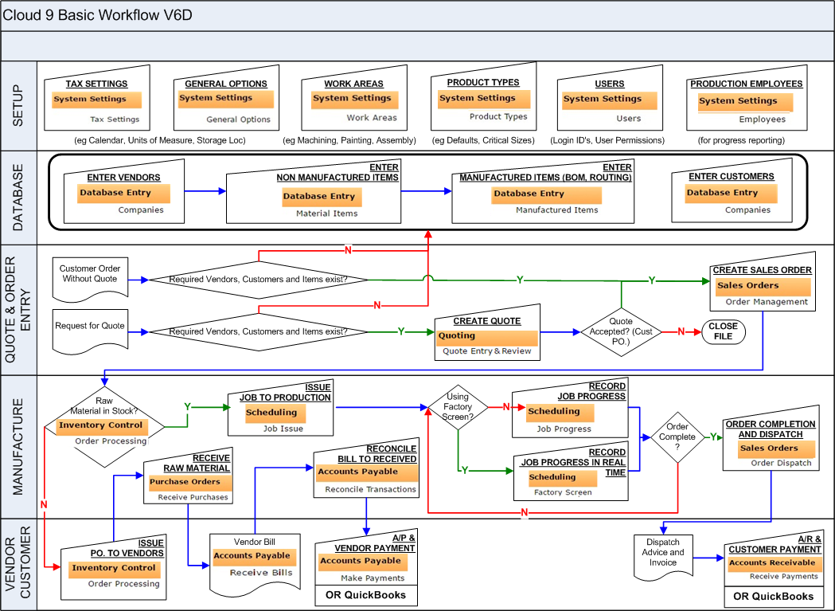The image size is (835, 611).
Task: Select the Using Factory Screen decision diamond
Action: point(458,408)
